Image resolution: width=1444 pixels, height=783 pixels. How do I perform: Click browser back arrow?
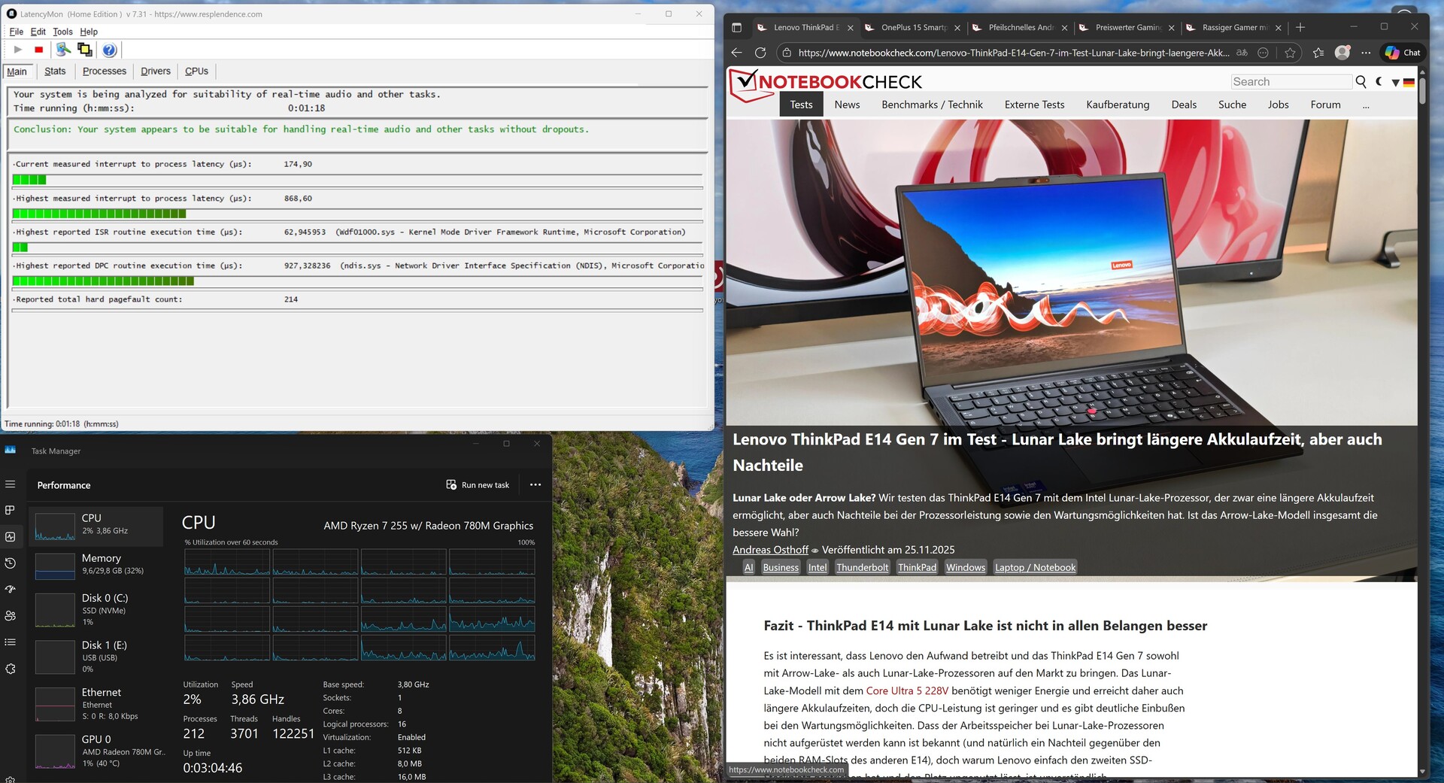737,53
